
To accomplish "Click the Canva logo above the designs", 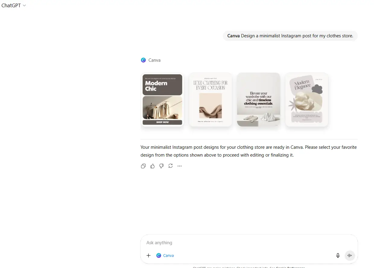I will pyautogui.click(x=143, y=60).
